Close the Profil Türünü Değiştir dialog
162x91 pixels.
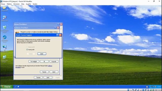60,35
